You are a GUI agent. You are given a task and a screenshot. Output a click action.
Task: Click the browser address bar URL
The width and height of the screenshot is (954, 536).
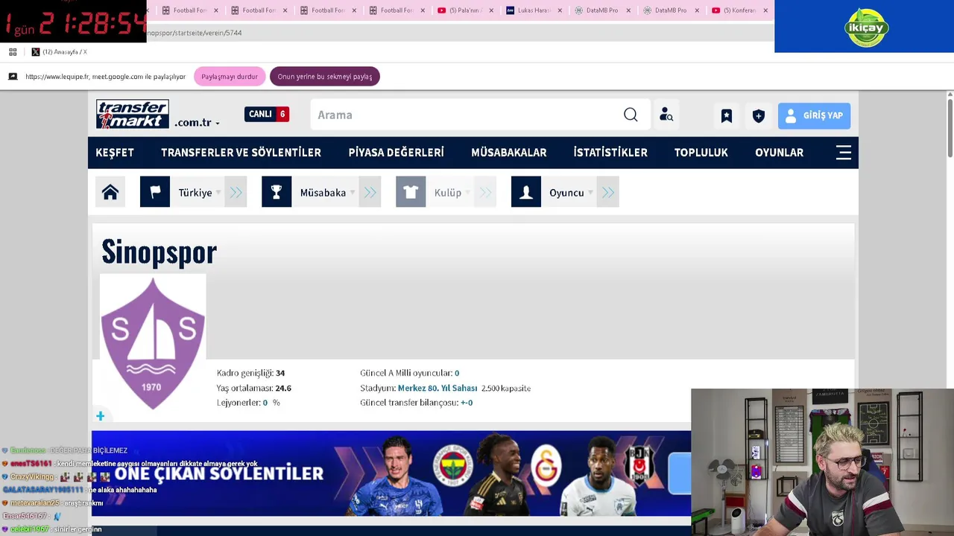(195, 33)
